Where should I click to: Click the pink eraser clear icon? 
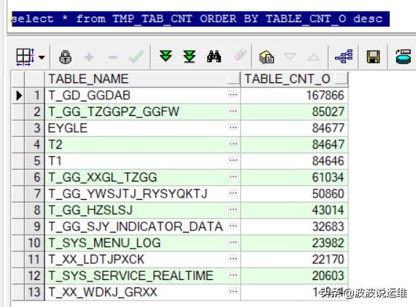(x=240, y=55)
